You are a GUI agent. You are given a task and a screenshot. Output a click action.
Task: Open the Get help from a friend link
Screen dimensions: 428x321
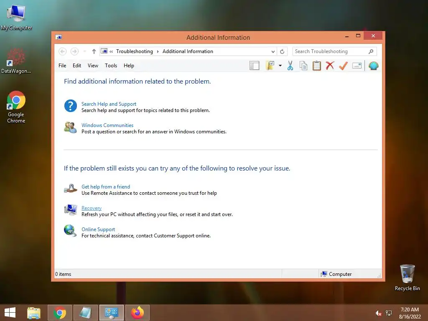[106, 187]
